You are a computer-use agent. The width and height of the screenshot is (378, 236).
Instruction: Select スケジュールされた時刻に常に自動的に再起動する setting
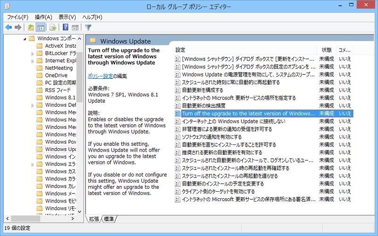(231, 82)
